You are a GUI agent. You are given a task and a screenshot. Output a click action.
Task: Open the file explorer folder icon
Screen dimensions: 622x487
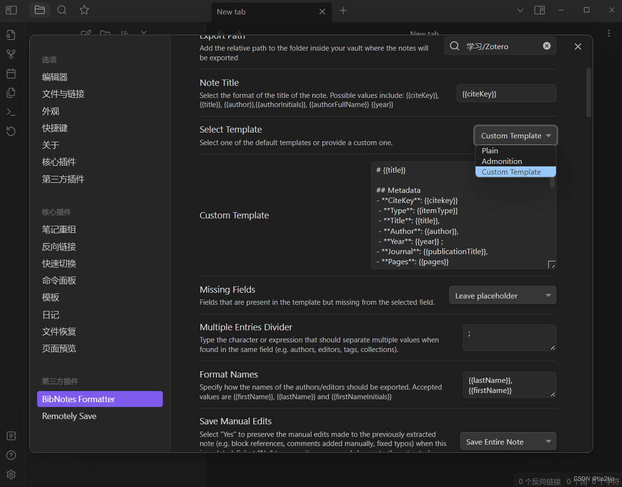click(40, 10)
